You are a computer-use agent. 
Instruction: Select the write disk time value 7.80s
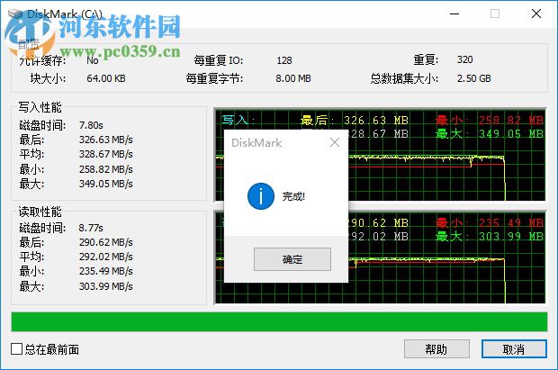(x=91, y=125)
